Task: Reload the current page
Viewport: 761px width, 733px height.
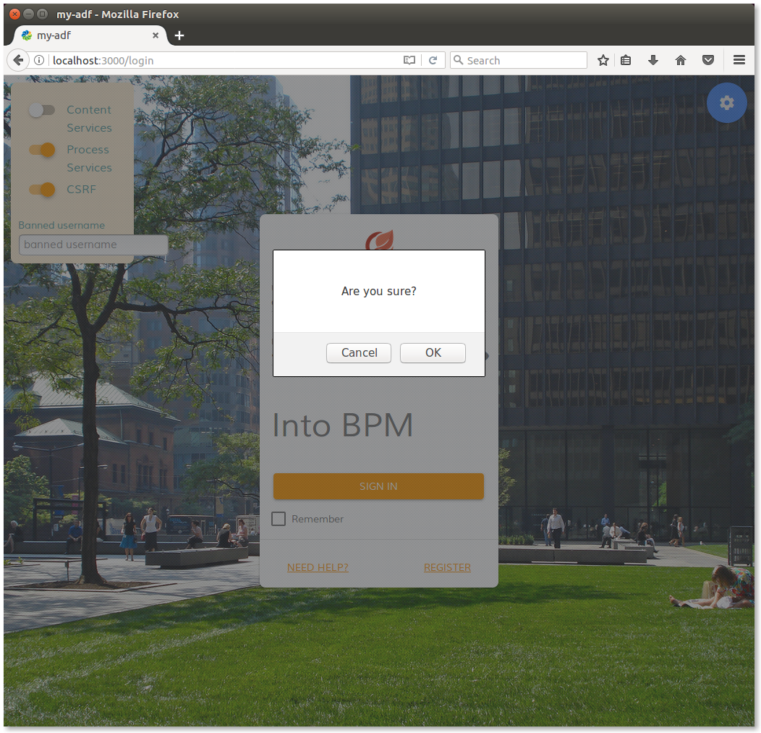Action: (433, 60)
